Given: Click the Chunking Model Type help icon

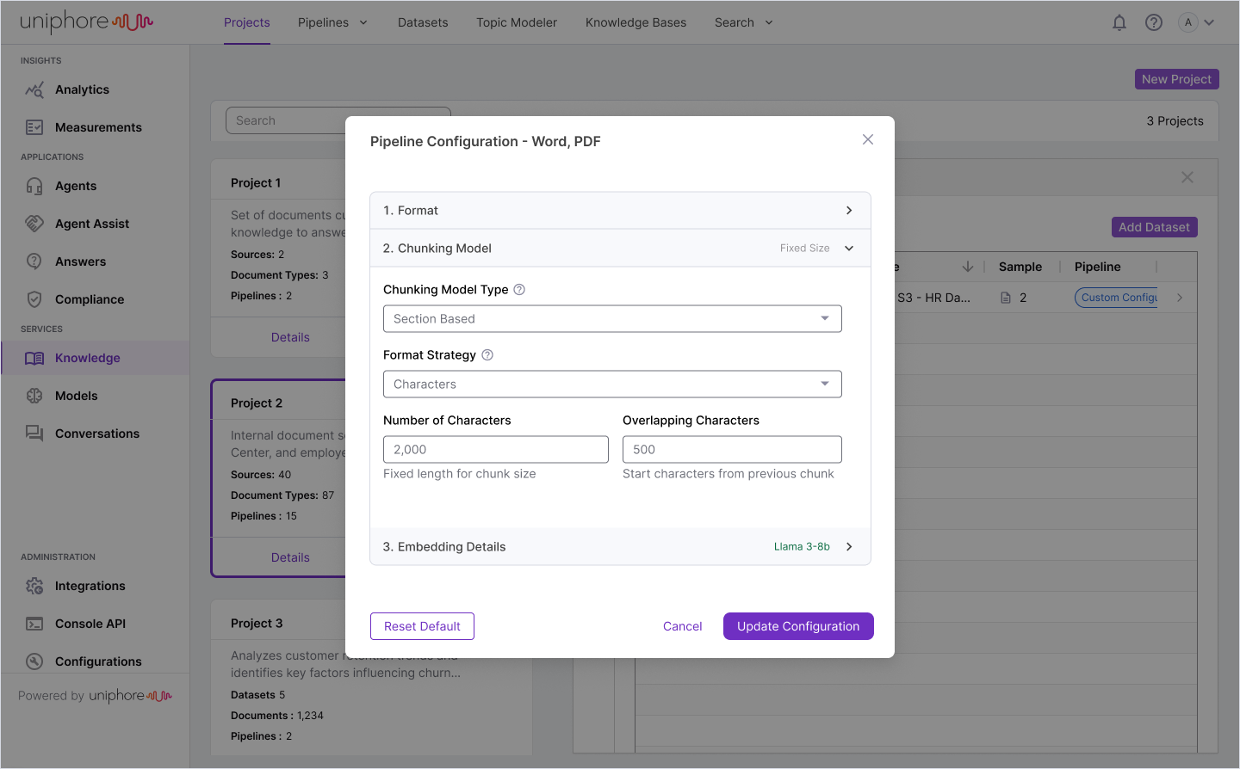Looking at the screenshot, I should point(519,290).
